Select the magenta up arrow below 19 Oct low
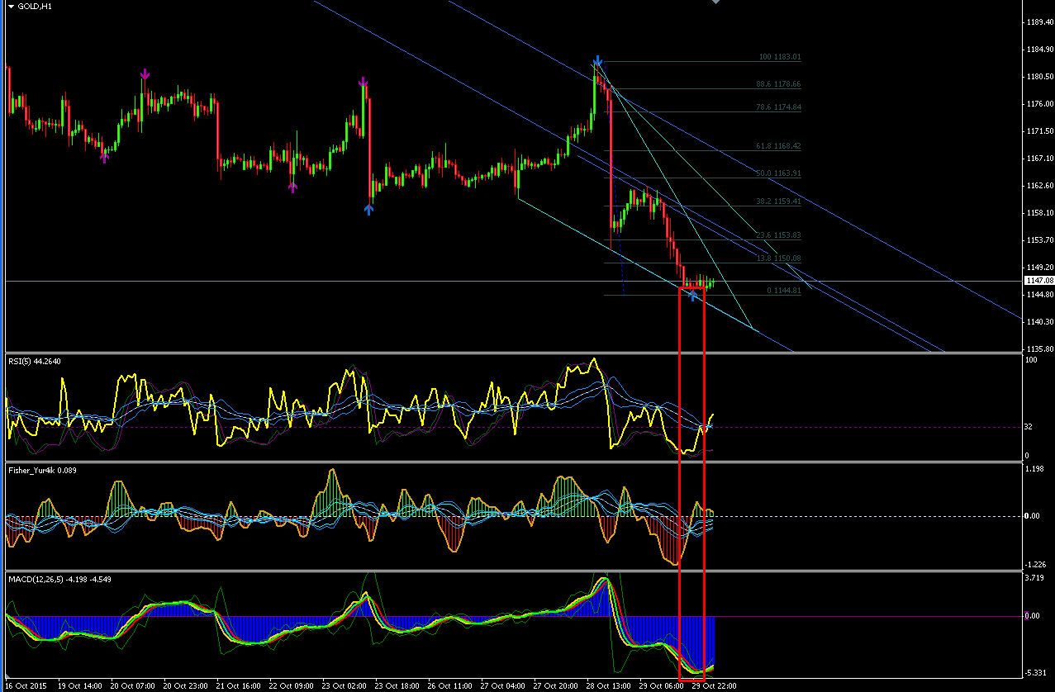The height and width of the screenshot is (692, 1055). (104, 156)
